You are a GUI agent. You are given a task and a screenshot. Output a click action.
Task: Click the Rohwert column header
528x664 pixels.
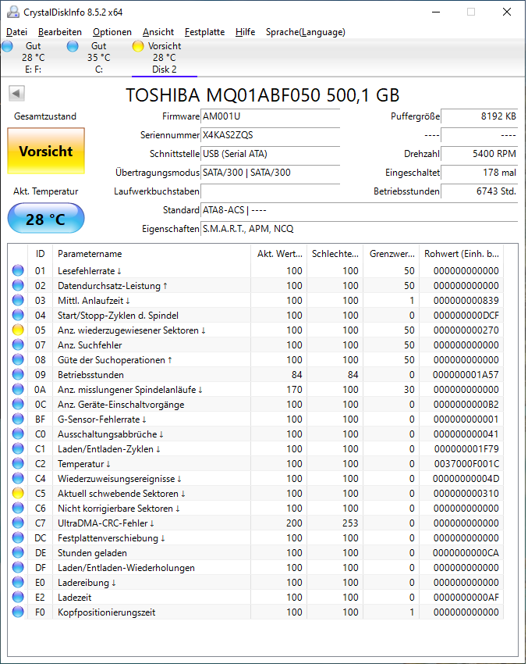tap(461, 254)
